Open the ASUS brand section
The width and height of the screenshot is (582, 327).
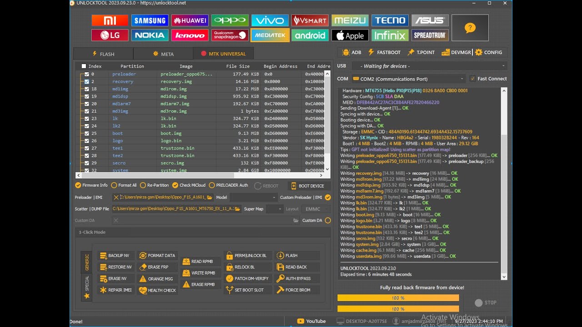(430, 20)
